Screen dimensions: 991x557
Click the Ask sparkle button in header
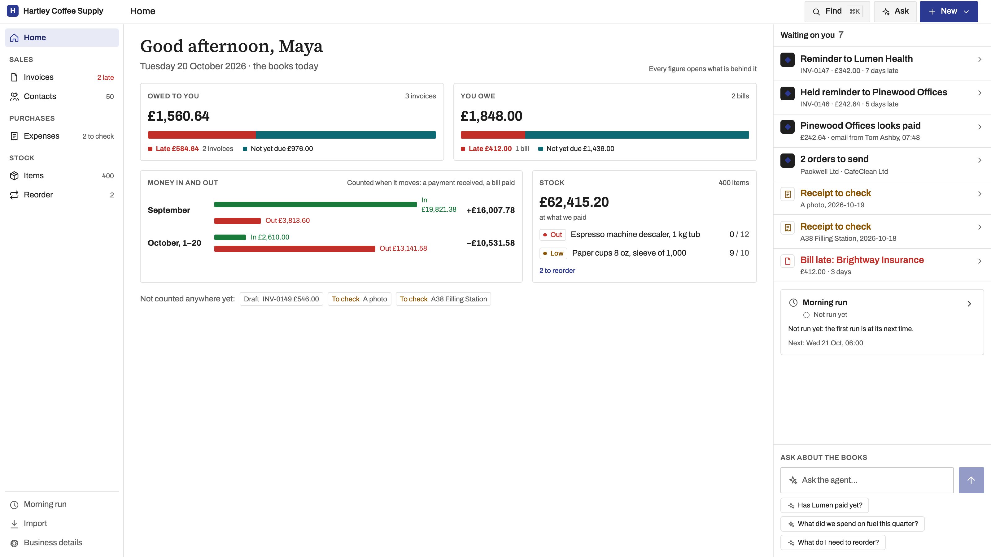895,11
